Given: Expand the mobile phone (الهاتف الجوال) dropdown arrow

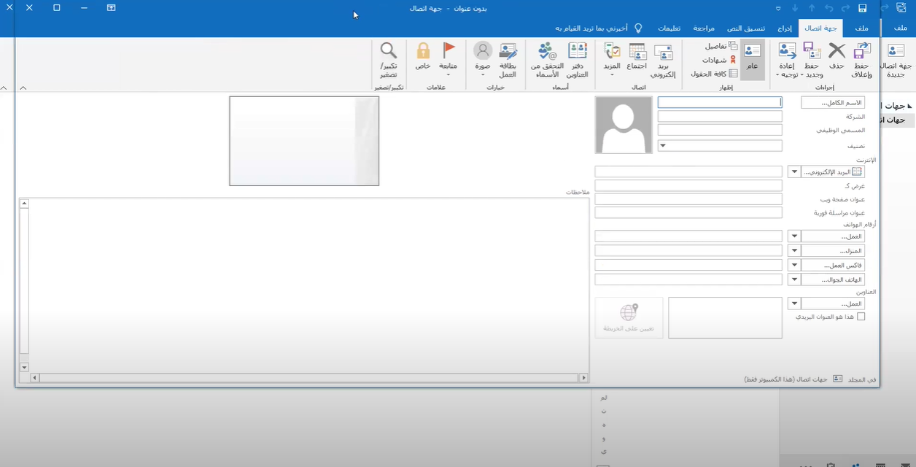Looking at the screenshot, I should point(794,279).
